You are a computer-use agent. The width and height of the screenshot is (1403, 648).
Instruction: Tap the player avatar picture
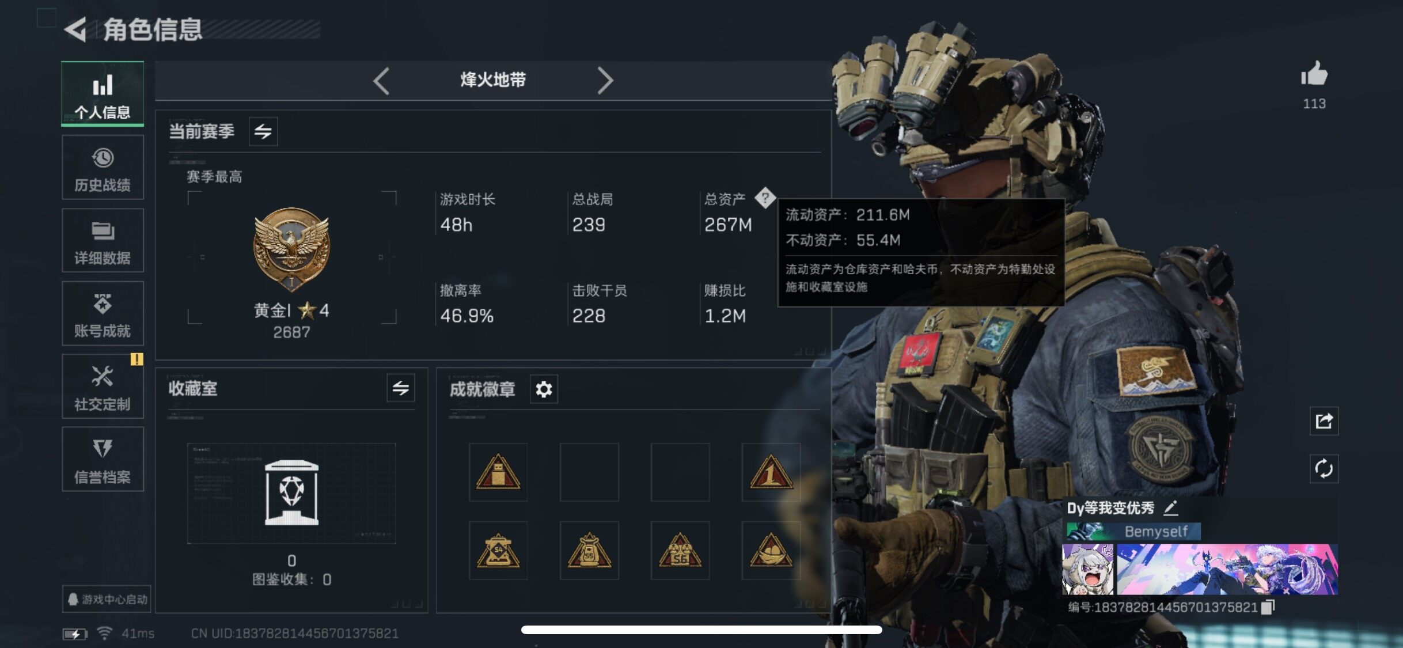tap(1087, 569)
